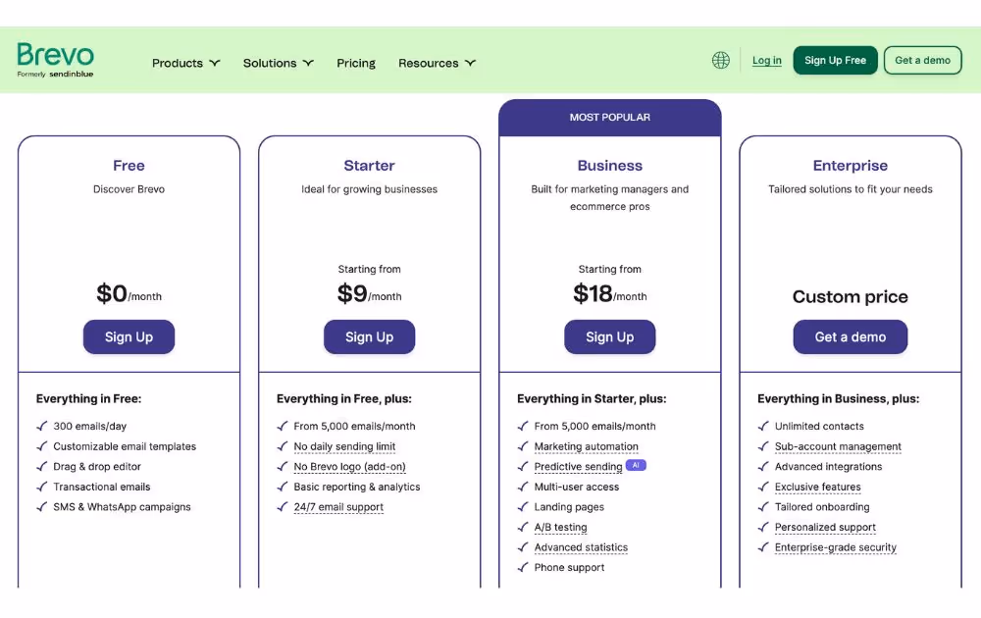Click the AI badge beside Predictive sending
Image resolution: width=981 pixels, height=618 pixels.
(x=636, y=466)
